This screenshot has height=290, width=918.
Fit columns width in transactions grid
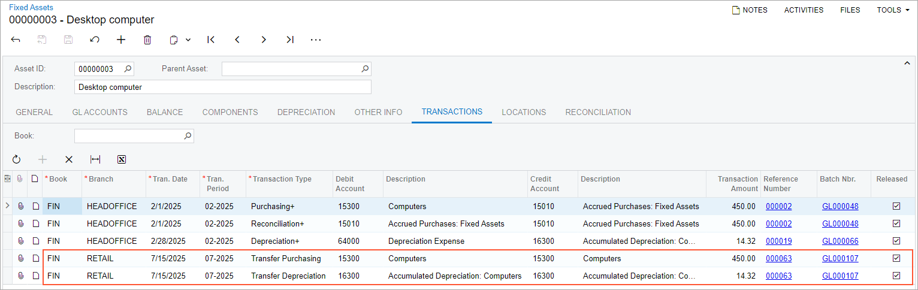95,159
